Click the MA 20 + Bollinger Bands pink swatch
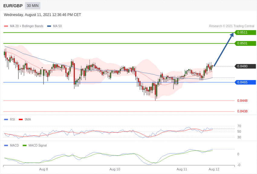The height and width of the screenshot is (174, 257). [x=6, y=26]
